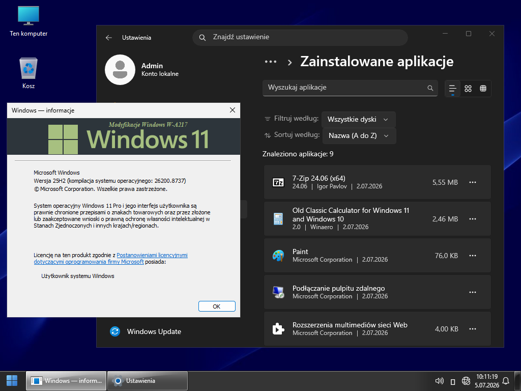Select Old Classic Calculator for Windows 11 title

click(351, 215)
